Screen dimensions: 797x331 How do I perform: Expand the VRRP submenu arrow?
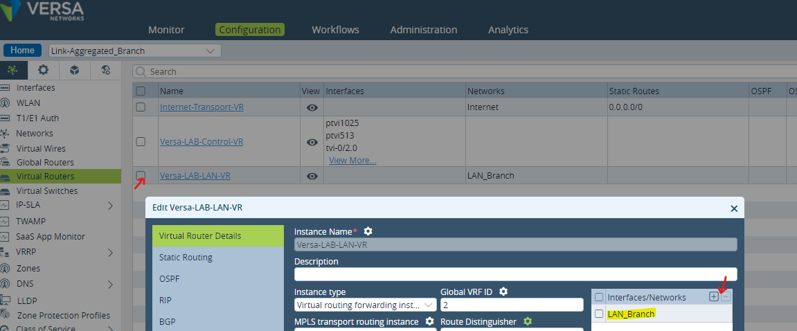pyautogui.click(x=111, y=253)
